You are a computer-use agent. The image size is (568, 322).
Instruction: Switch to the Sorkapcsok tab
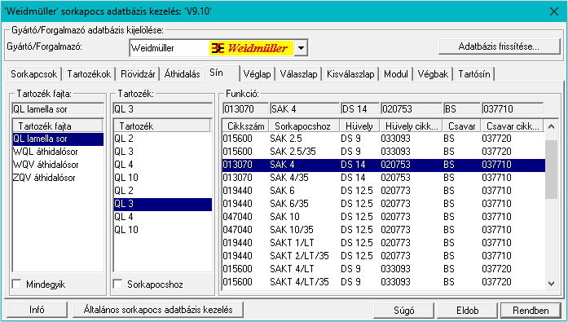pyautogui.click(x=33, y=74)
